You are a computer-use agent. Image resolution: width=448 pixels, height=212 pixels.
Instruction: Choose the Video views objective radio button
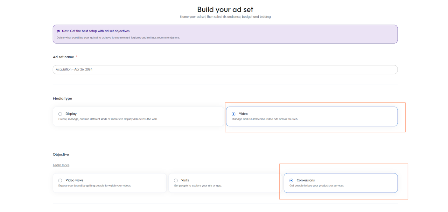[x=60, y=181]
